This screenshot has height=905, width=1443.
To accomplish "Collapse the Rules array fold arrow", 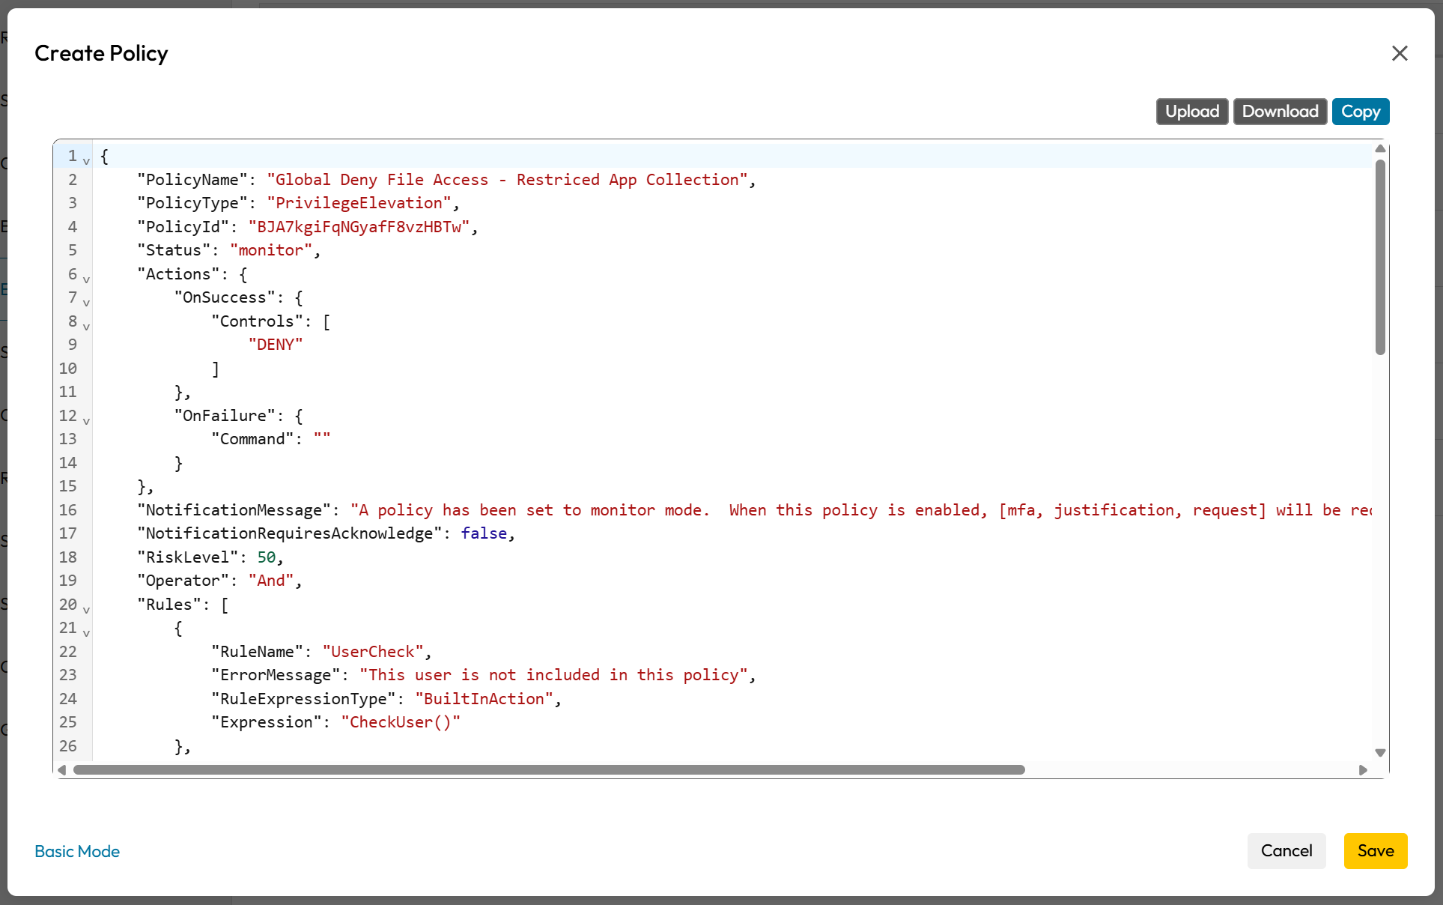I will click(x=86, y=610).
